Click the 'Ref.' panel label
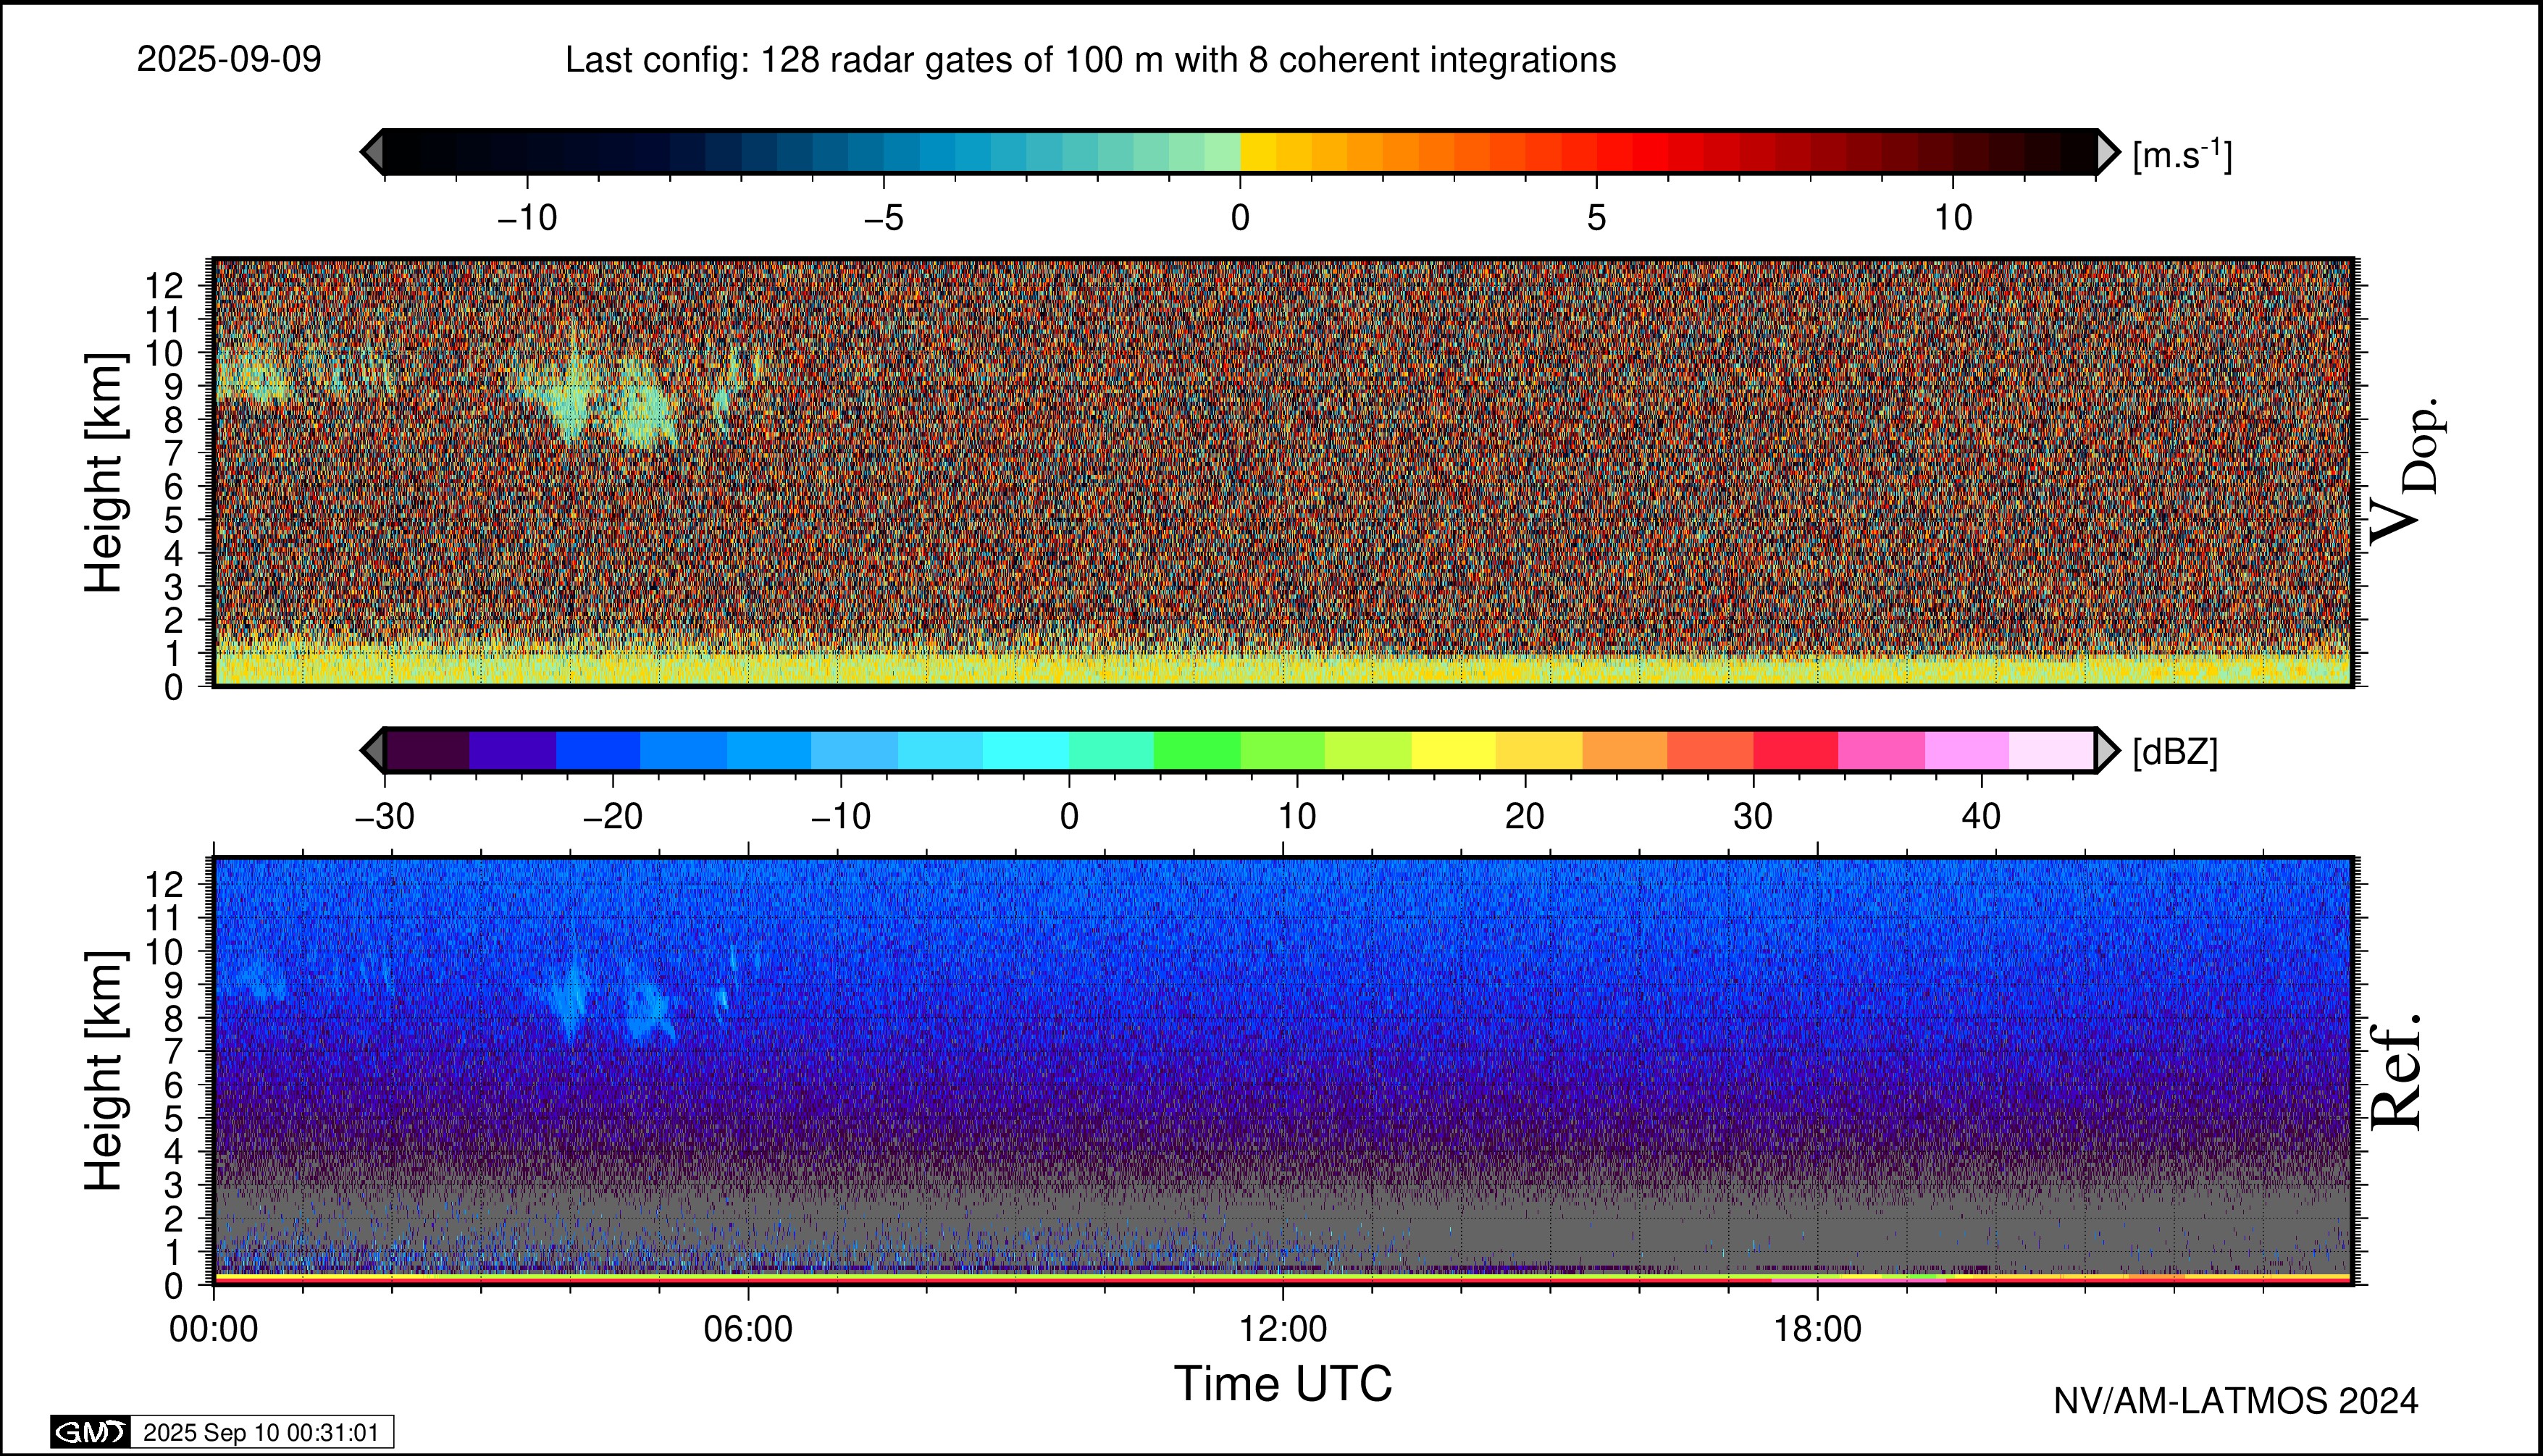Screen dimensions: 2543x1456 tap(2397, 1072)
